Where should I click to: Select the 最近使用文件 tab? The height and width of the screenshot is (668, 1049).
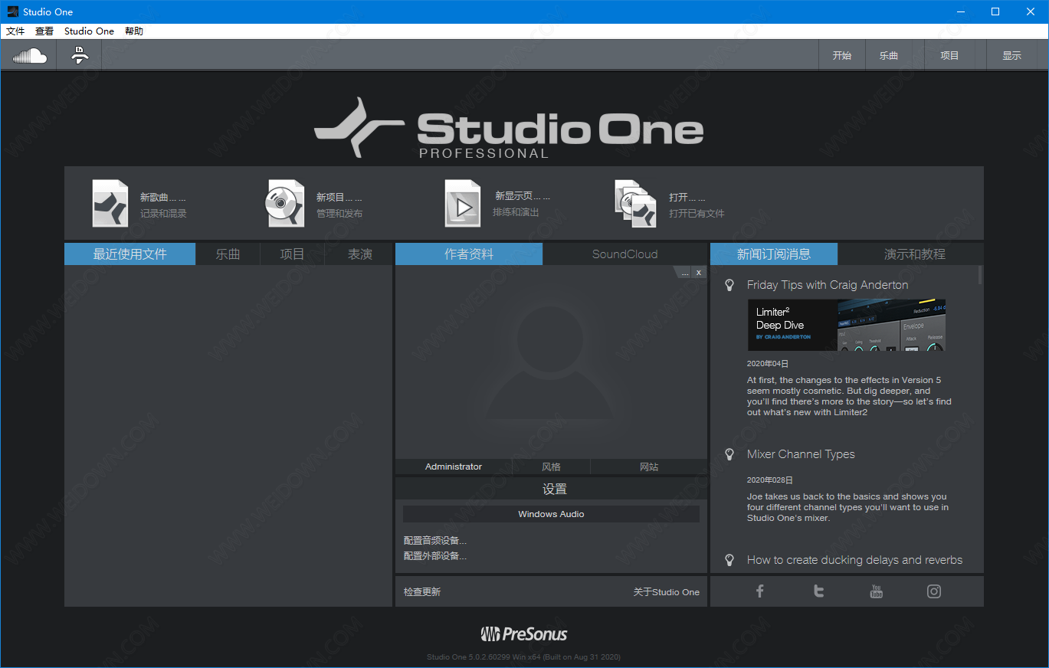click(130, 254)
